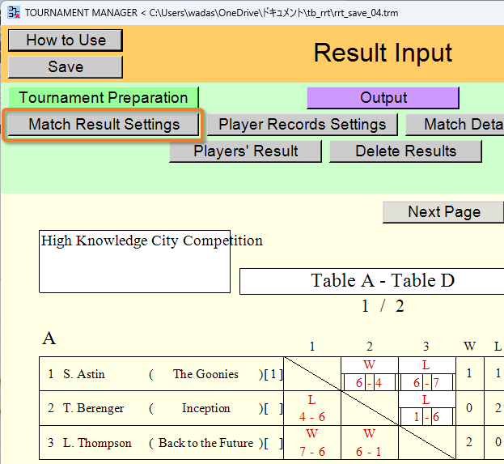The width and height of the screenshot is (504, 464).
Task: Click the team name Back to the Future
Action: pos(205,443)
